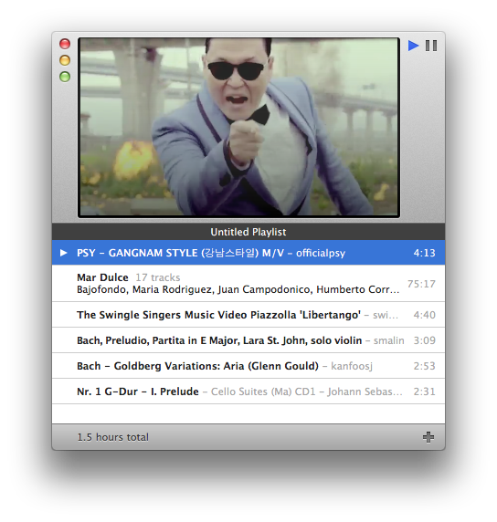Click the blue play button
Screen dimensions: 497x522
coord(413,46)
